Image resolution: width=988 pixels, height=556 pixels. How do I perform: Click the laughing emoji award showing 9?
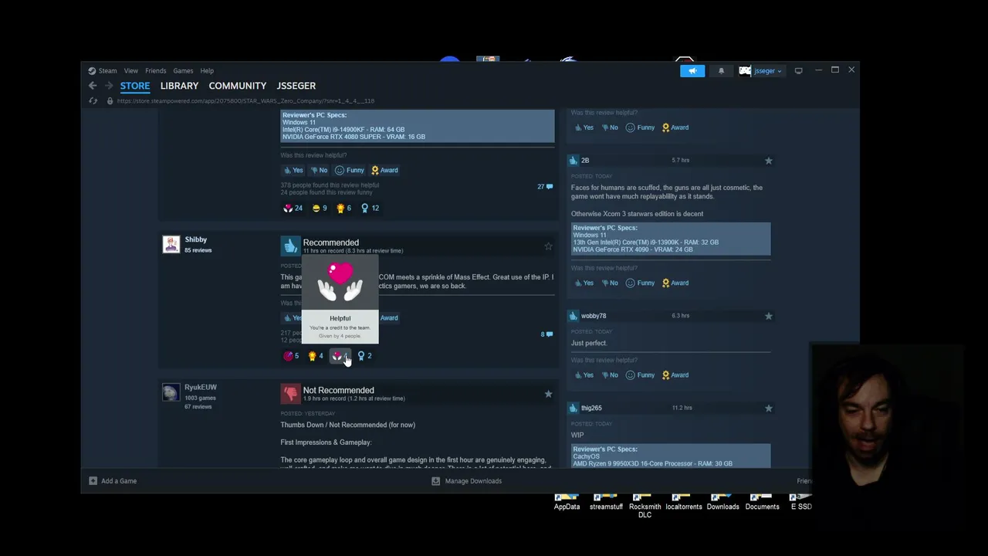[320, 208]
